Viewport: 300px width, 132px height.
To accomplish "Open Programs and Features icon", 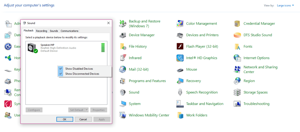I will [122, 81].
